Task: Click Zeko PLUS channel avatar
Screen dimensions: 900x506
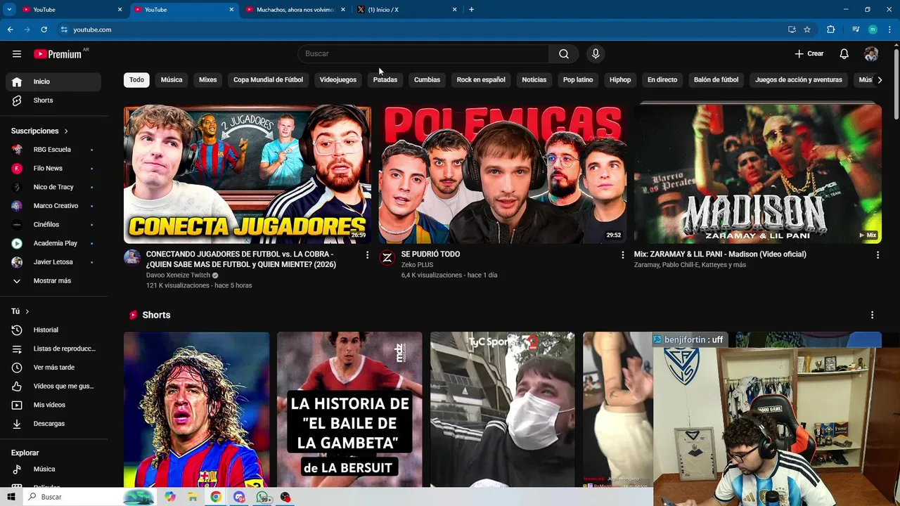Action: tap(387, 257)
